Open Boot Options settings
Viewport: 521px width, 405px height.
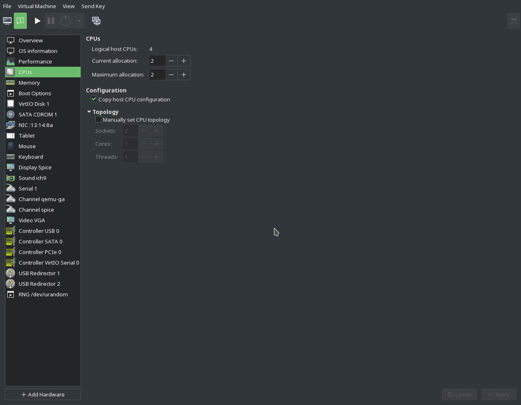35,93
